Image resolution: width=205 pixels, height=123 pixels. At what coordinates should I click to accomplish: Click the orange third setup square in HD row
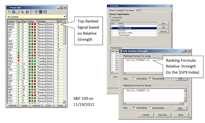click(35, 92)
